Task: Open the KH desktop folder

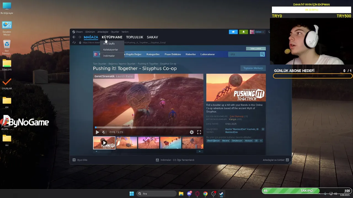Action: pyautogui.click(x=7, y=103)
